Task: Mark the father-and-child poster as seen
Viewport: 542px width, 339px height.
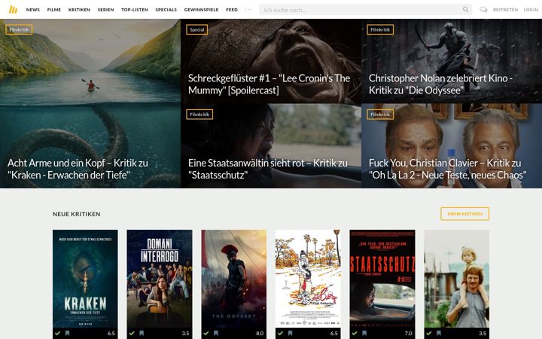Action: 429,333
